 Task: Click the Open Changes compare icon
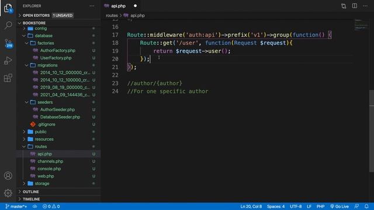click(x=344, y=6)
